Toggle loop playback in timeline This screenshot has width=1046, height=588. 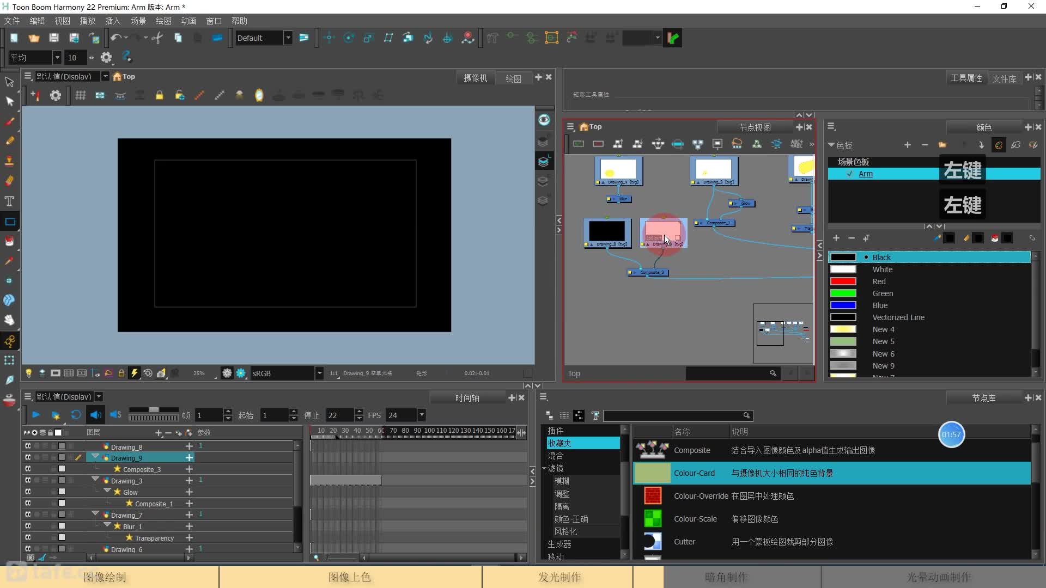(76, 415)
